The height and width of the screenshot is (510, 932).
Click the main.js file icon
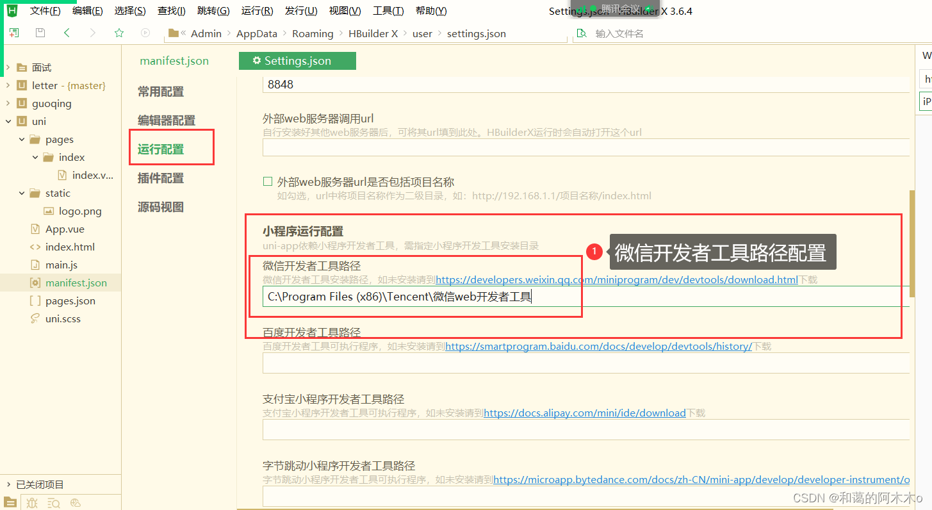pos(35,265)
